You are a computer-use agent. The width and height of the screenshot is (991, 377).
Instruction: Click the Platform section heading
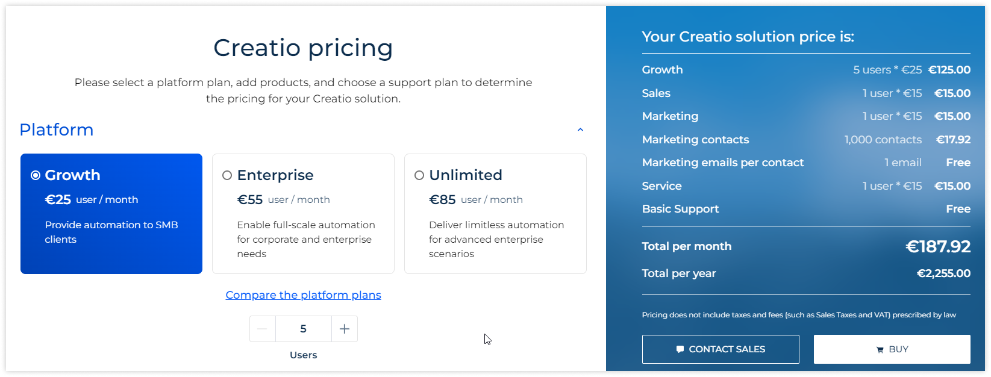pos(57,130)
